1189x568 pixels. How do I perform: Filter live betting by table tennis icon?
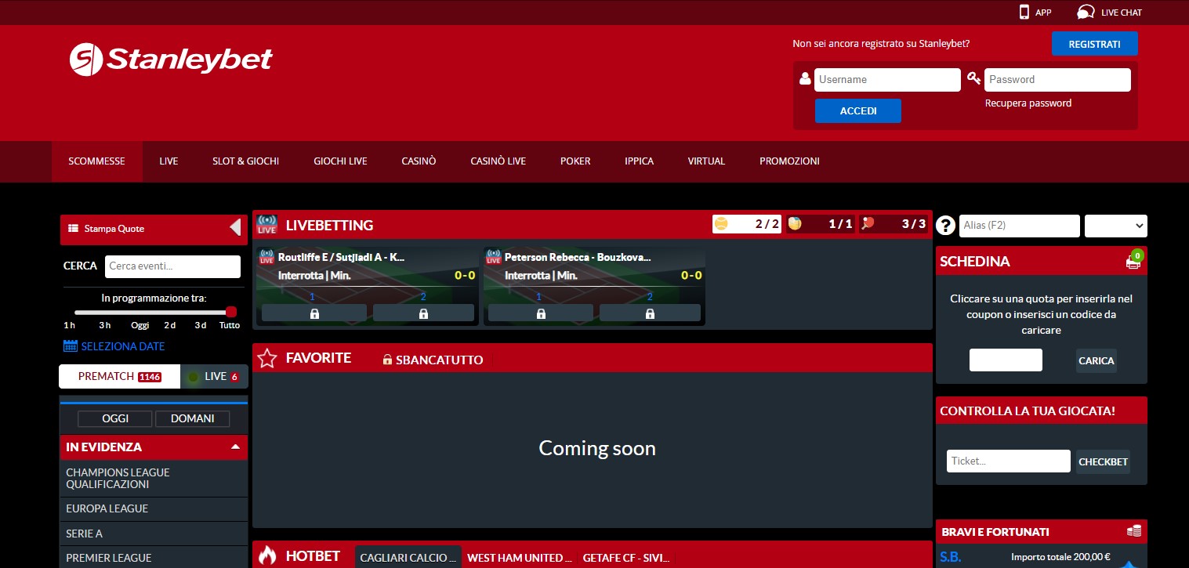(x=868, y=224)
